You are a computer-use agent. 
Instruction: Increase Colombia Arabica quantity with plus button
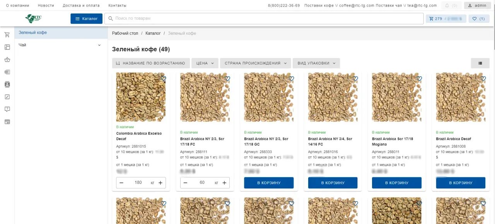coord(160,183)
